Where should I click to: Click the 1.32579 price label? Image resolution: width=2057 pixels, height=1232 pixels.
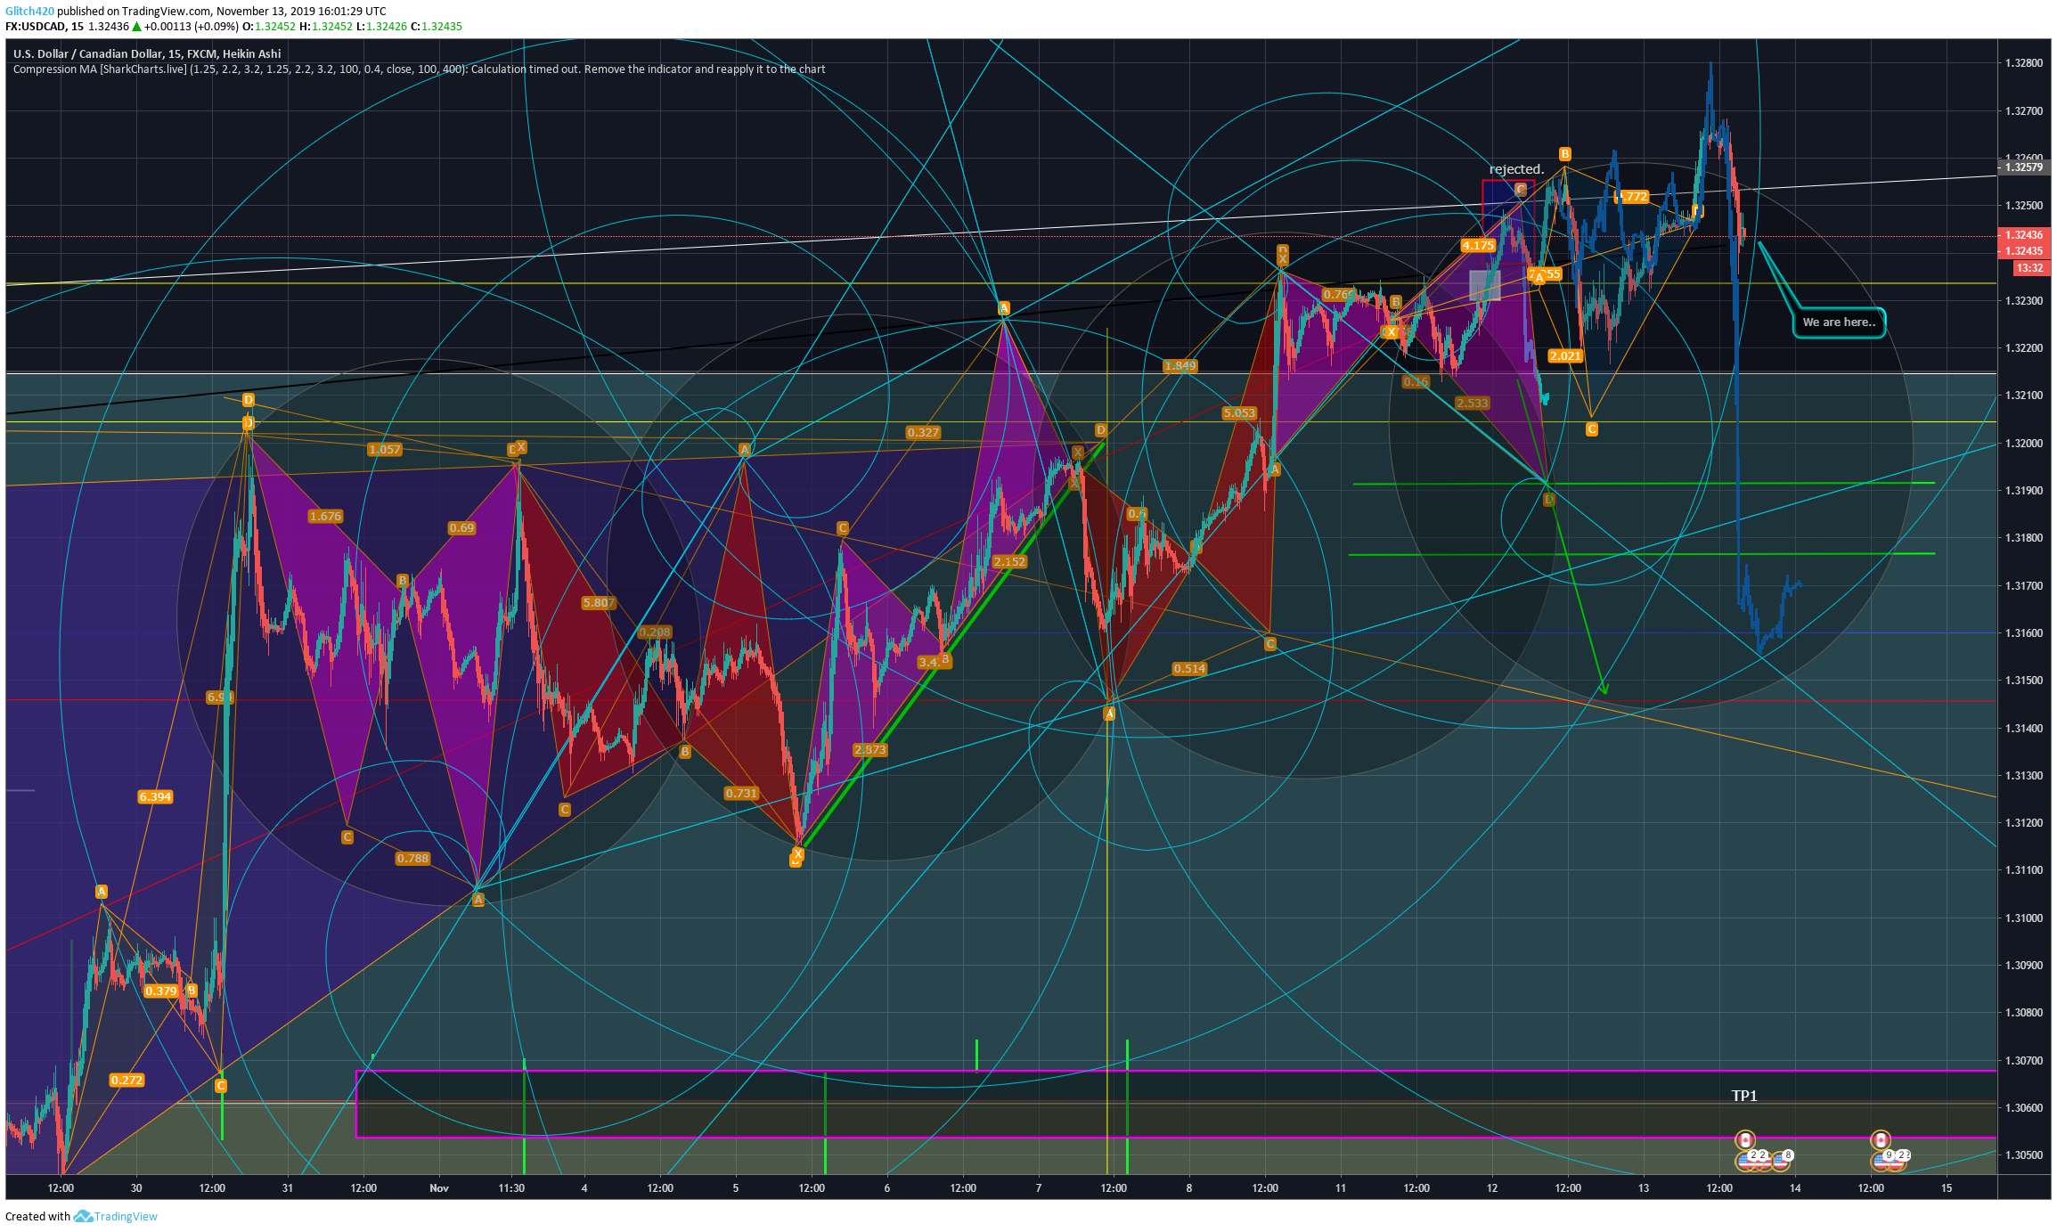tap(2023, 167)
